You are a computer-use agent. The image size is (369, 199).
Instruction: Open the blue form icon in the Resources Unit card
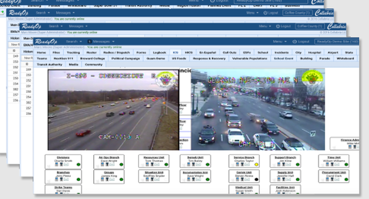coord(147,164)
